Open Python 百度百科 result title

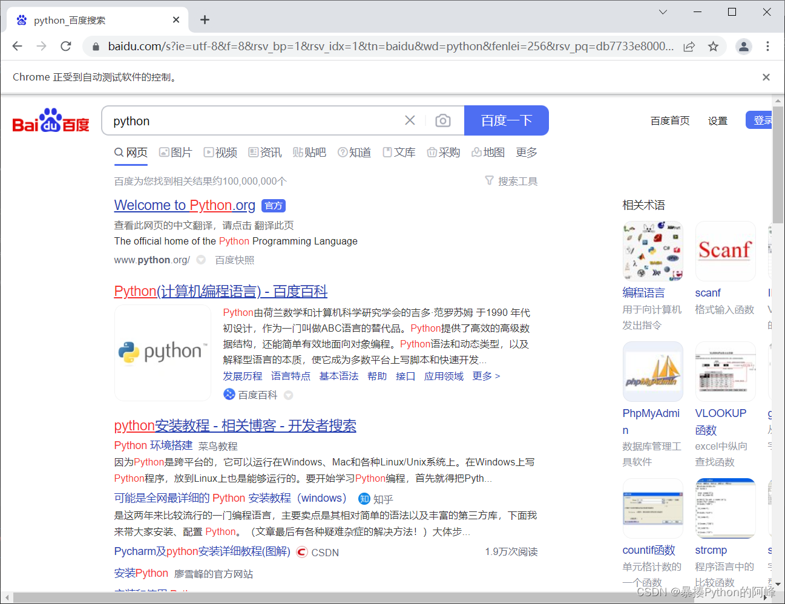(x=221, y=291)
